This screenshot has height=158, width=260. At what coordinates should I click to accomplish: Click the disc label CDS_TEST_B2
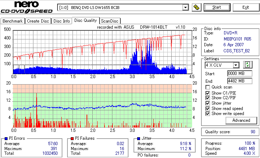[x=237, y=51]
